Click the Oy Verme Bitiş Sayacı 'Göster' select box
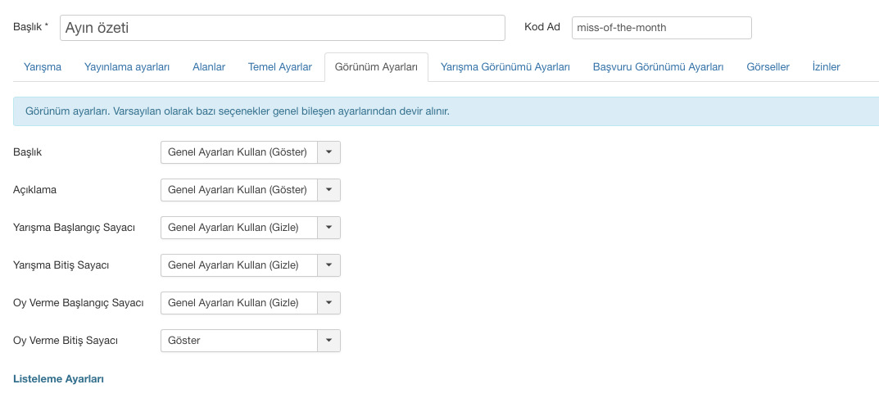 [238, 341]
